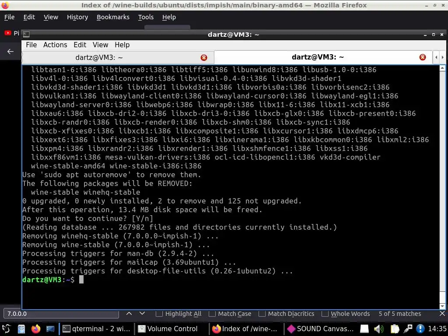
Task: Click the terminal icon in qterminal title bar
Action: point(26,35)
